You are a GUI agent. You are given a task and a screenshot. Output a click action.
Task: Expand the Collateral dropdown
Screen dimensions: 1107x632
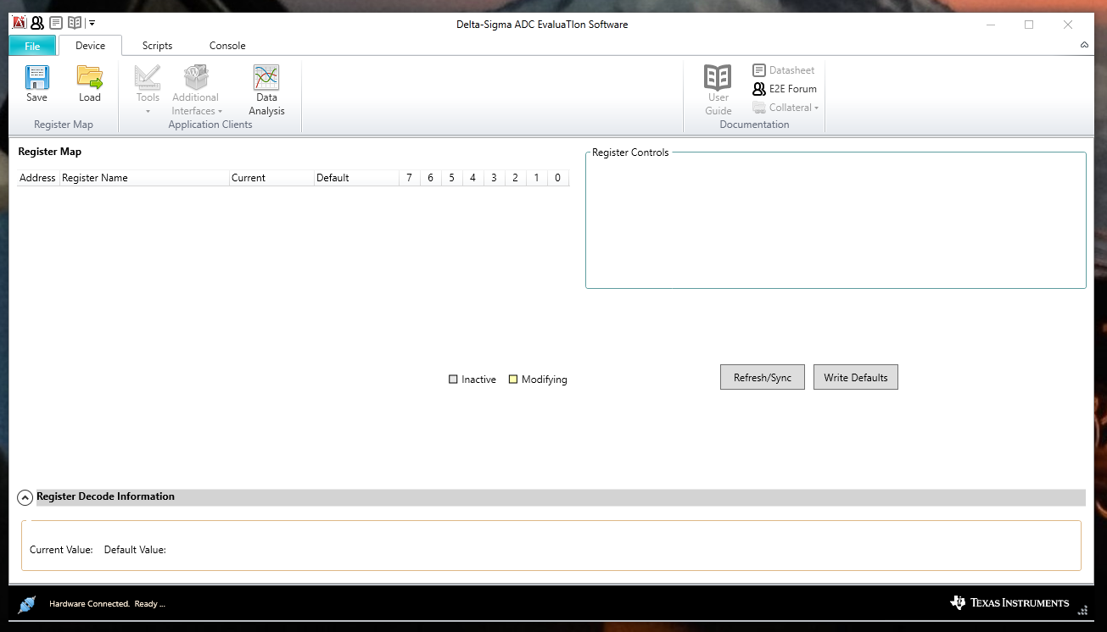[x=786, y=108]
